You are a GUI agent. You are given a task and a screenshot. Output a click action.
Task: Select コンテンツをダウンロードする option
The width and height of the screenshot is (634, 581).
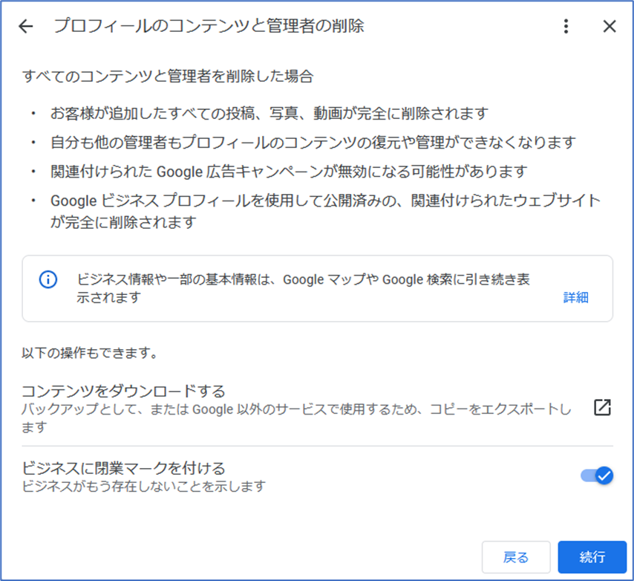123,392
